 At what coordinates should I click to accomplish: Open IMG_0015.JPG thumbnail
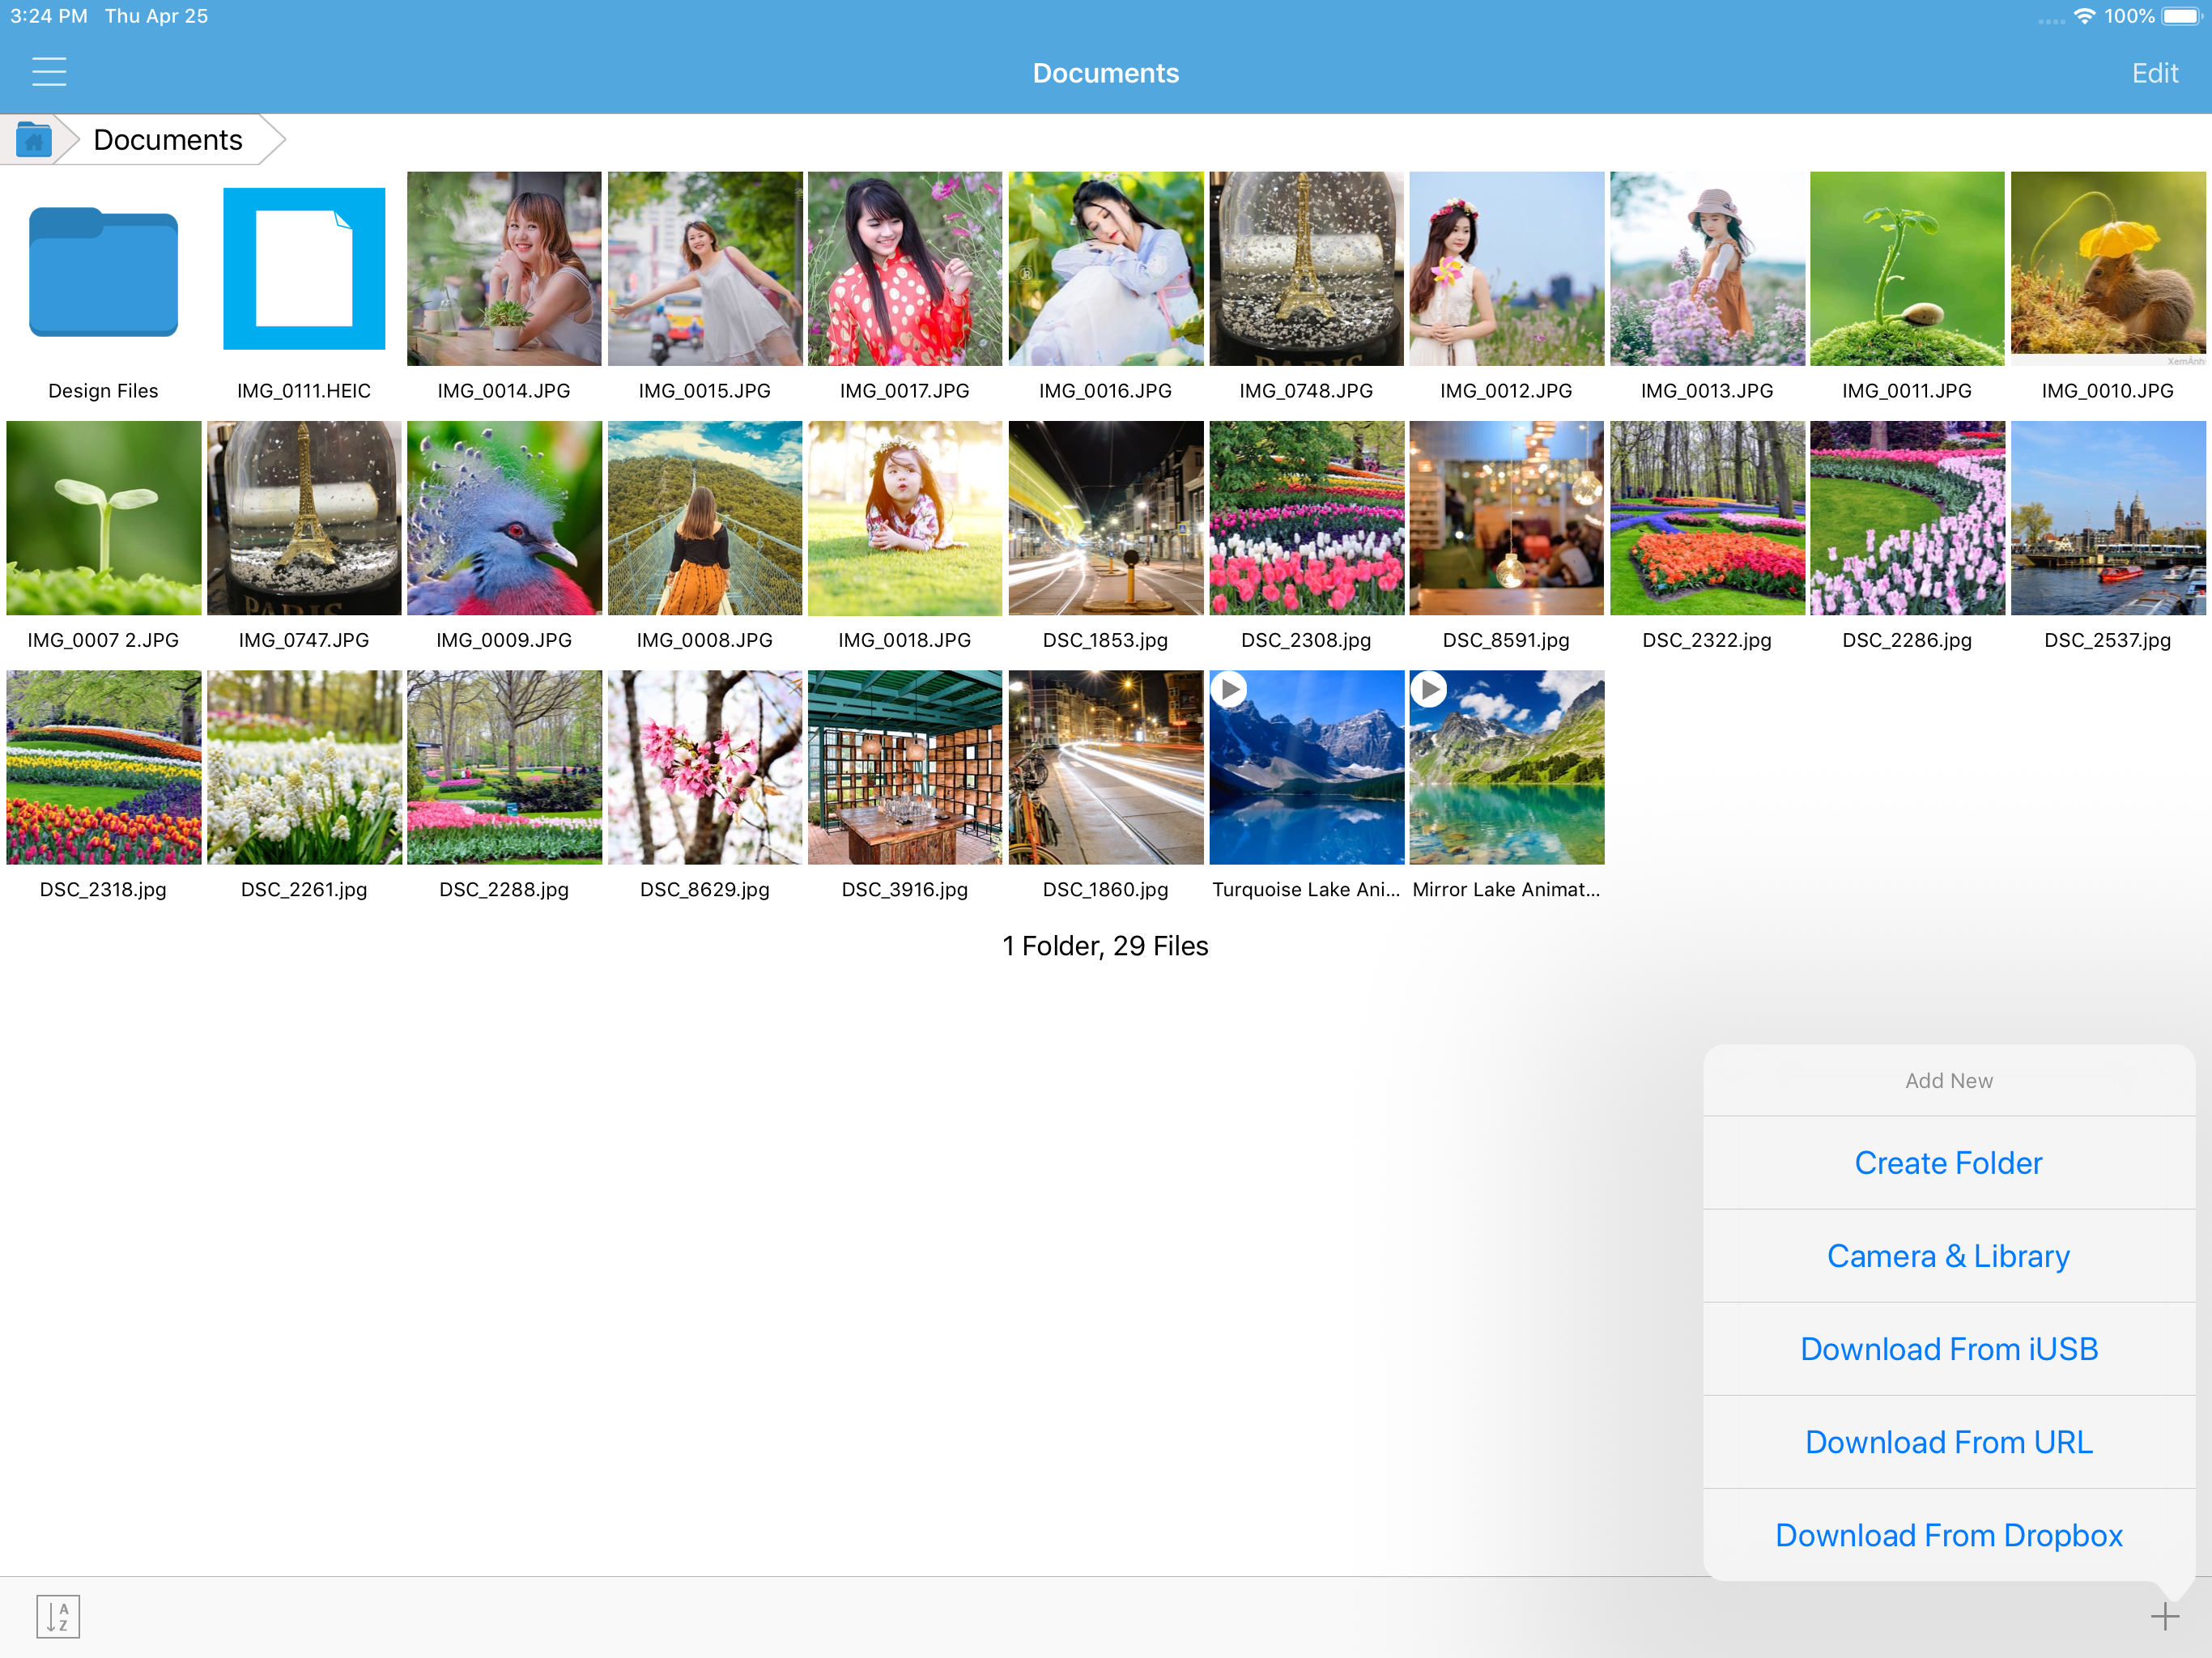705,269
